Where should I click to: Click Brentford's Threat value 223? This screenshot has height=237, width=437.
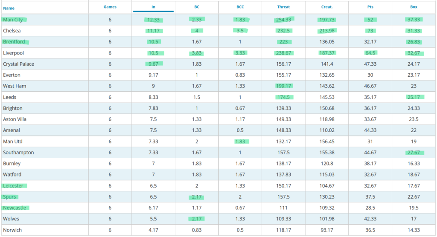[283, 42]
